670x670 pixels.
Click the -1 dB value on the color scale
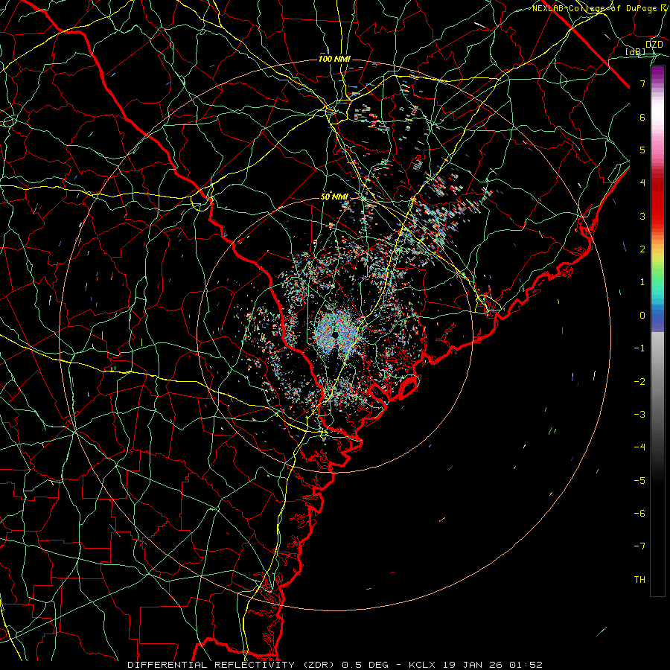click(x=639, y=348)
